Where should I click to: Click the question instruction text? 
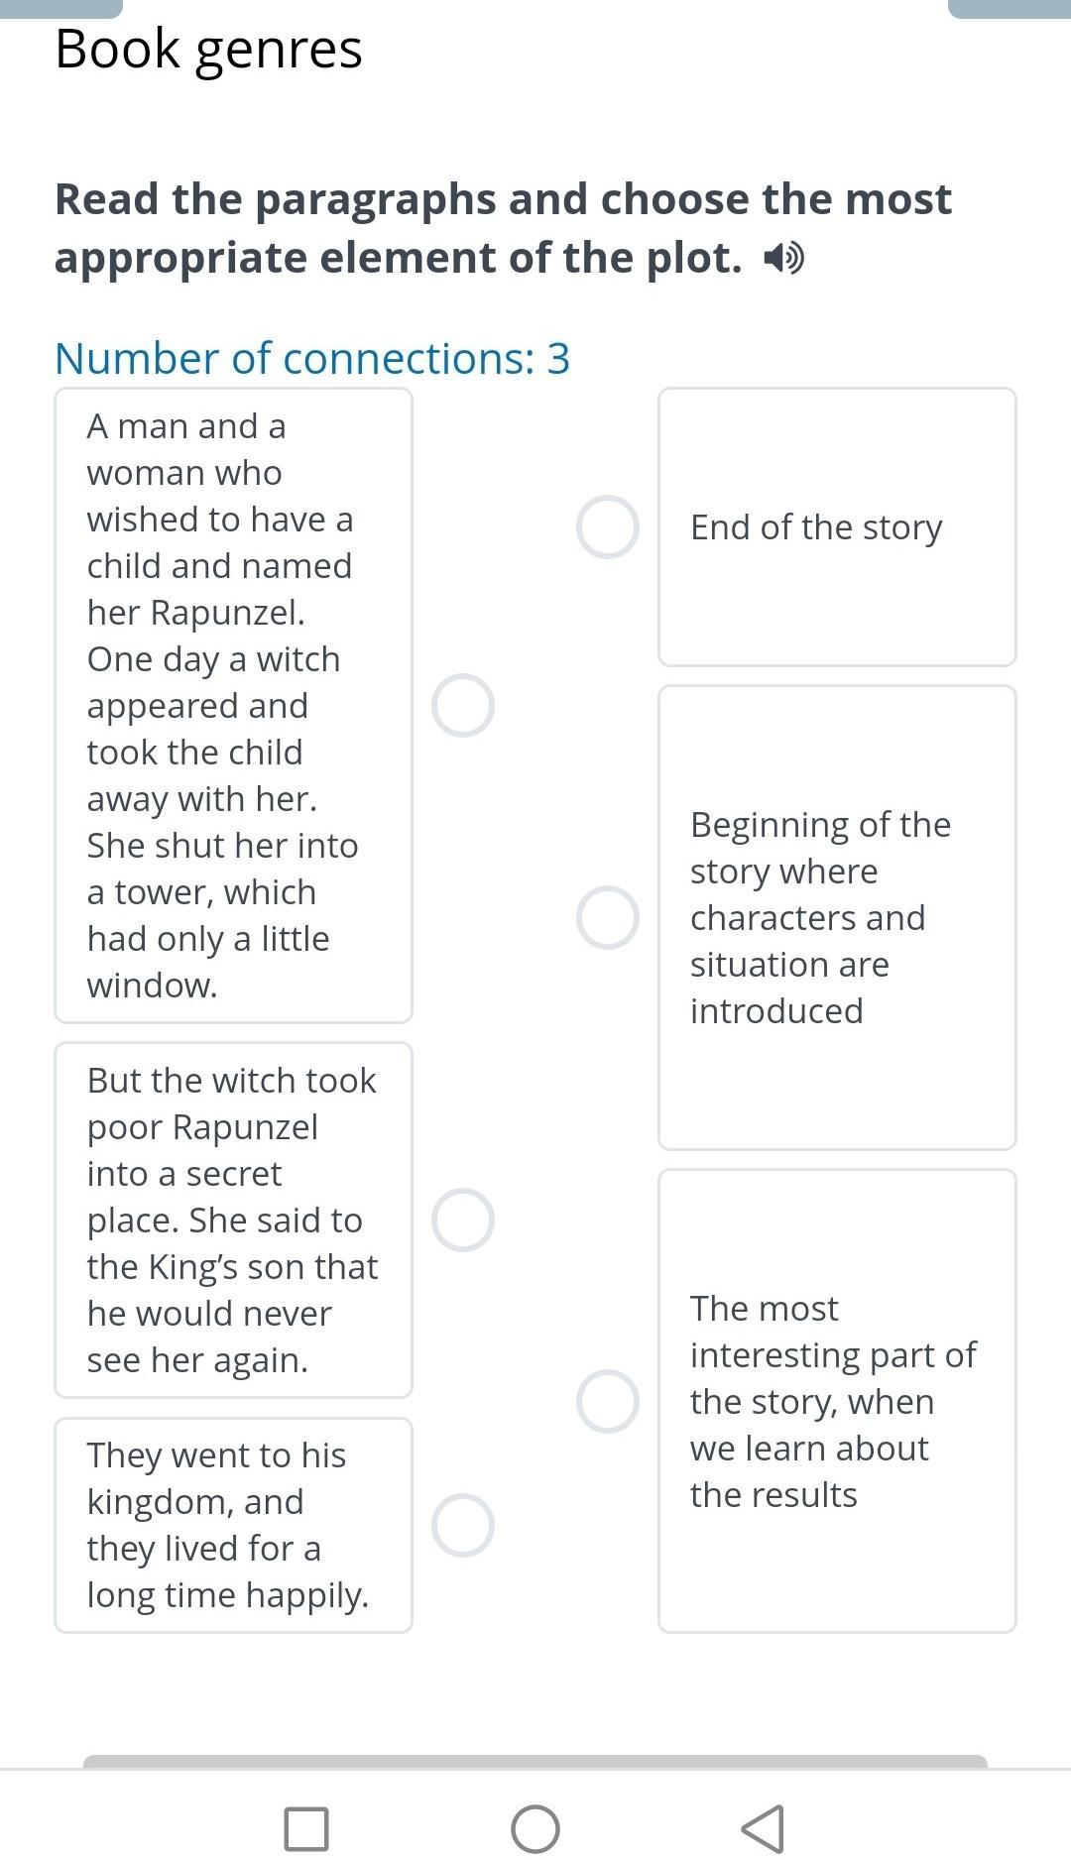[x=503, y=228]
